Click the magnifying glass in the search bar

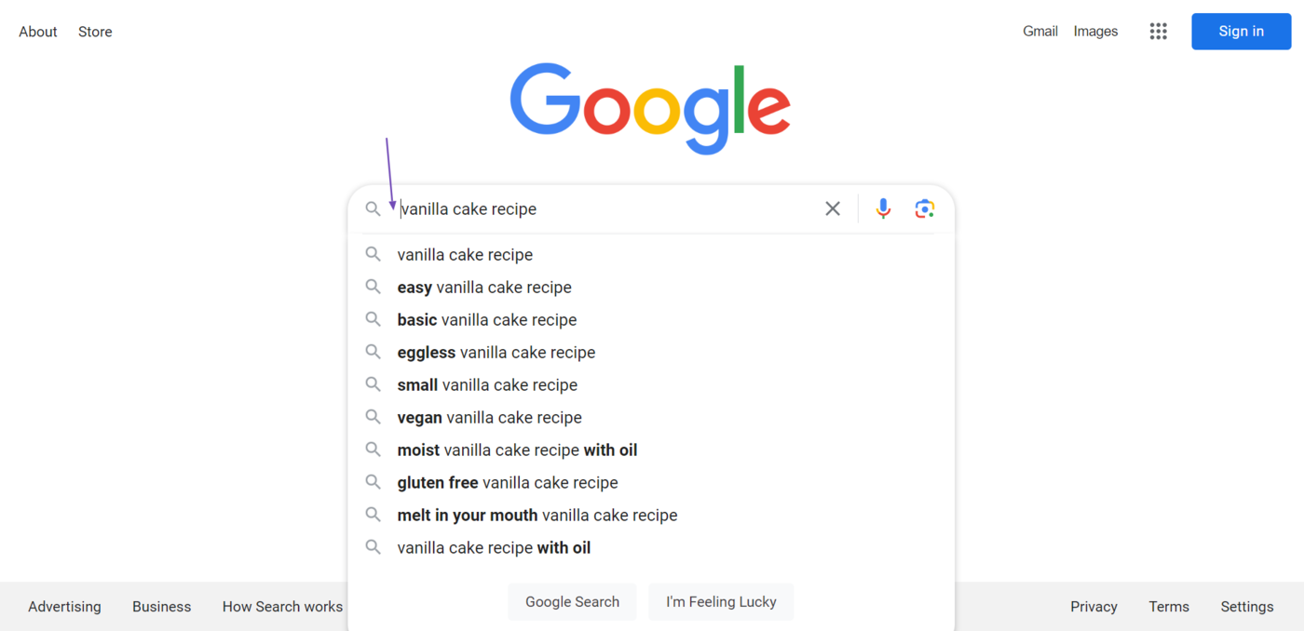(373, 208)
